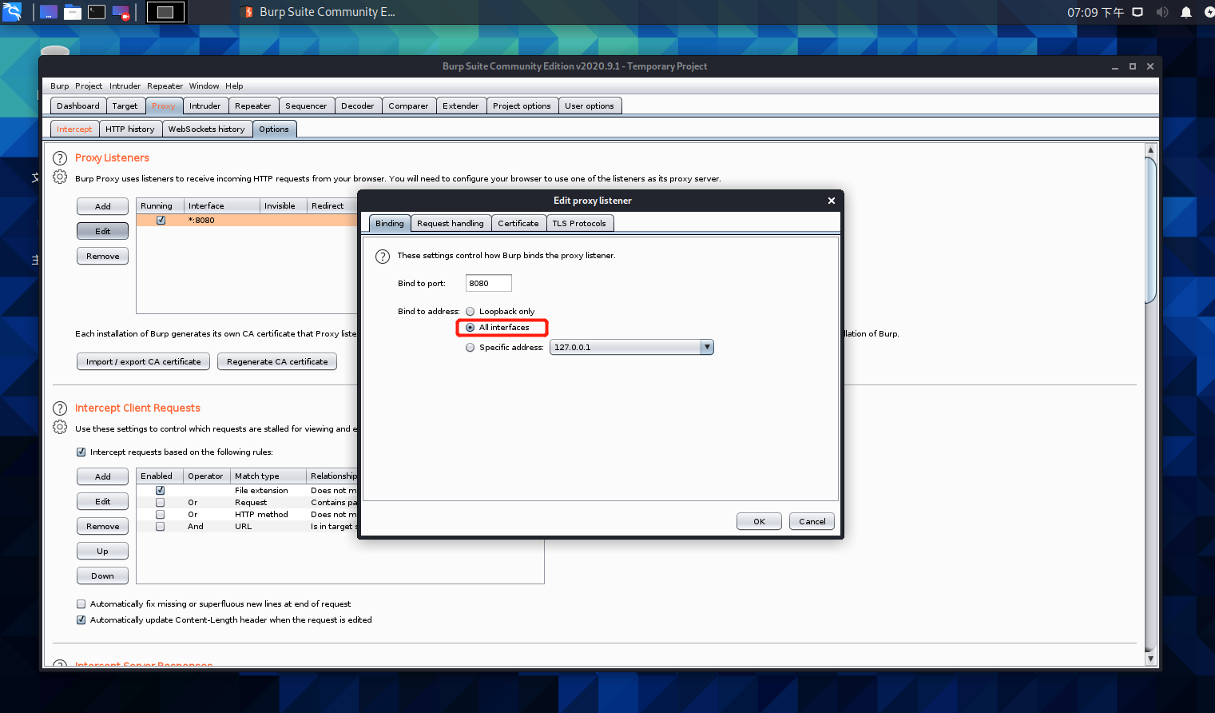Switch to the User options tab
The image size is (1215, 713).
click(590, 106)
